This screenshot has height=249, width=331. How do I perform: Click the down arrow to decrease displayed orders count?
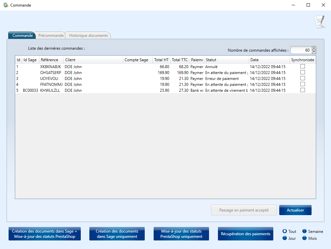314,52
